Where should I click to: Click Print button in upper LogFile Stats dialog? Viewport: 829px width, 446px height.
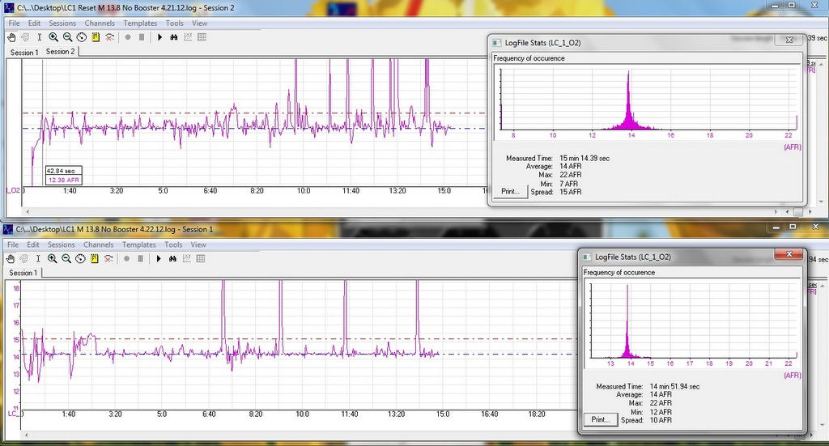[511, 191]
